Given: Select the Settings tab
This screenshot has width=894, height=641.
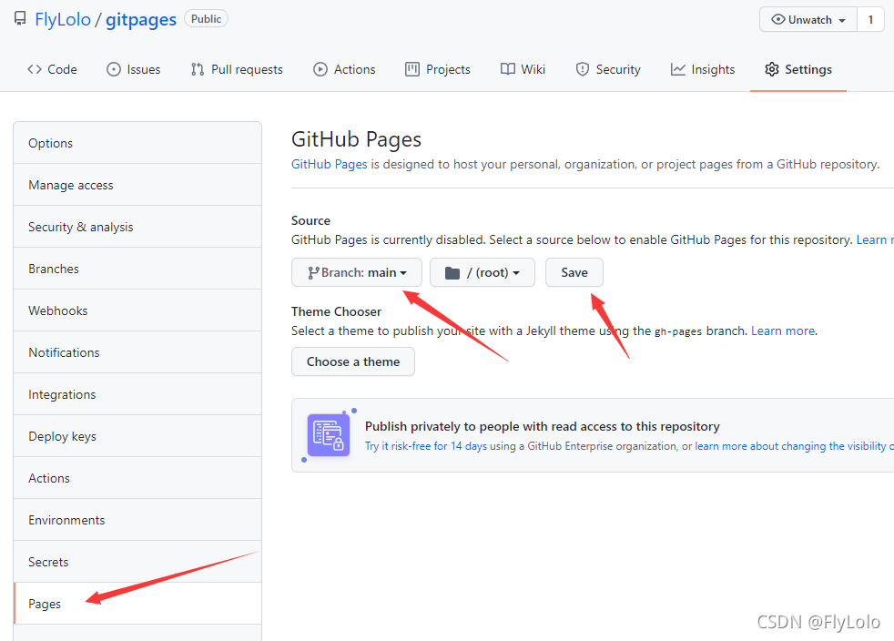Looking at the screenshot, I should click(798, 69).
